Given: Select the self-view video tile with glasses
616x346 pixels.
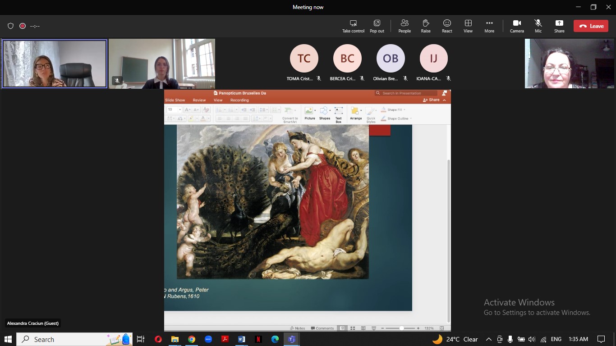Looking at the screenshot, I should (x=570, y=64).
